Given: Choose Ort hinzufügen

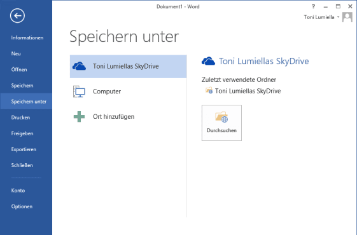Looking at the screenshot, I should click(128, 117).
